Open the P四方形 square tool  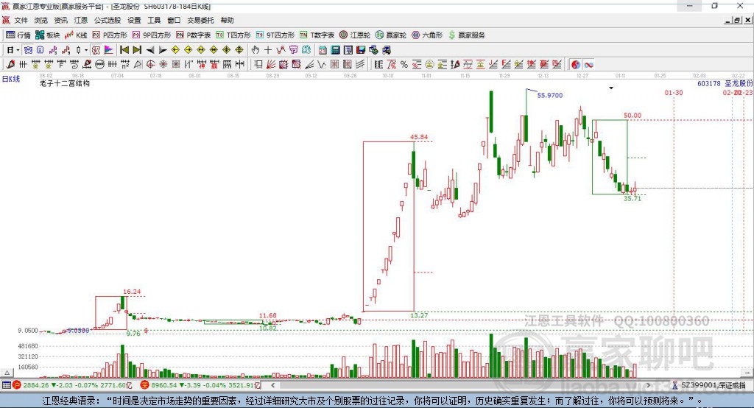point(110,35)
